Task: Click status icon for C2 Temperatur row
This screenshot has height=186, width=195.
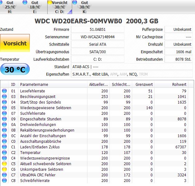Action: pyautogui.click(x=4, y=152)
